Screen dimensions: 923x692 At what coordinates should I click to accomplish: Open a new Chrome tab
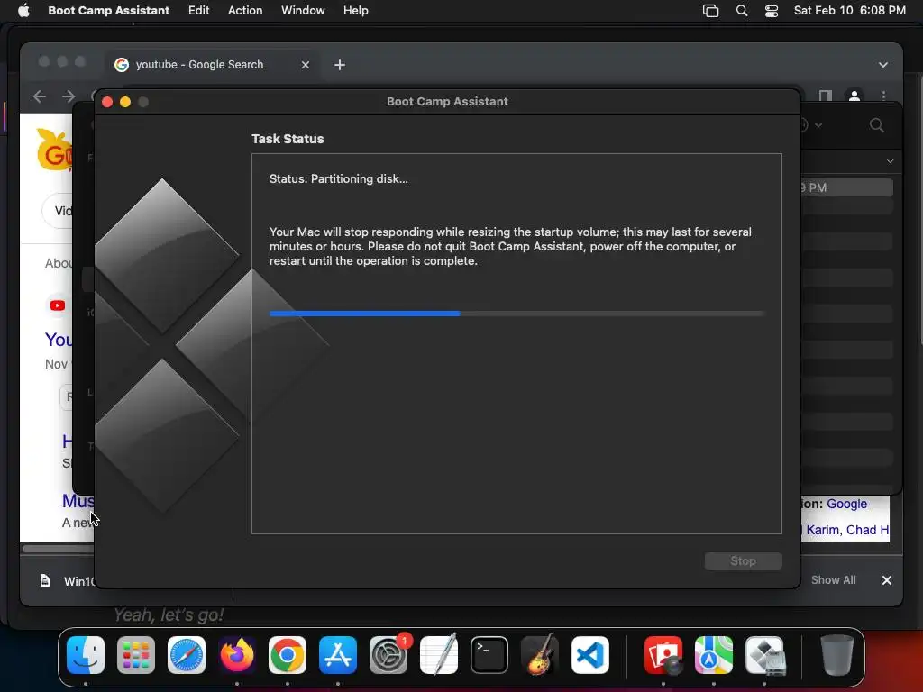click(x=340, y=65)
